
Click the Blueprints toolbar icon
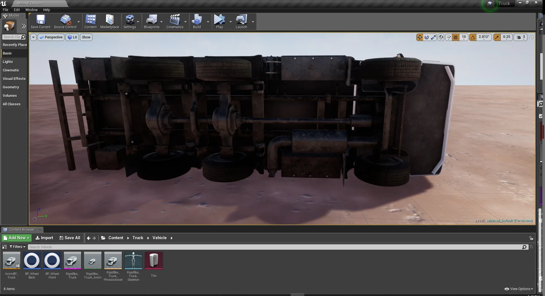click(x=151, y=21)
